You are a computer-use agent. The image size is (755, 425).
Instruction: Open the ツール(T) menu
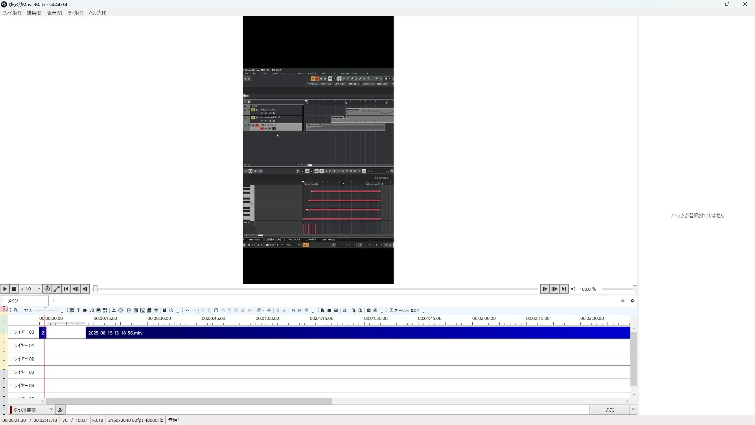(x=75, y=13)
